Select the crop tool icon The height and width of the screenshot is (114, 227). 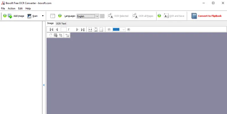click(x=61, y=35)
